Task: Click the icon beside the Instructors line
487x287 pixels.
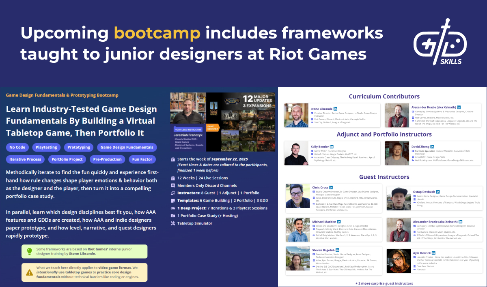Action: [173, 193]
